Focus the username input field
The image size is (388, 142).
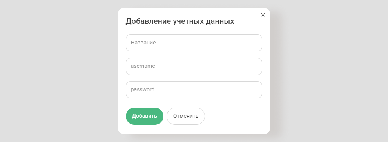tap(194, 66)
